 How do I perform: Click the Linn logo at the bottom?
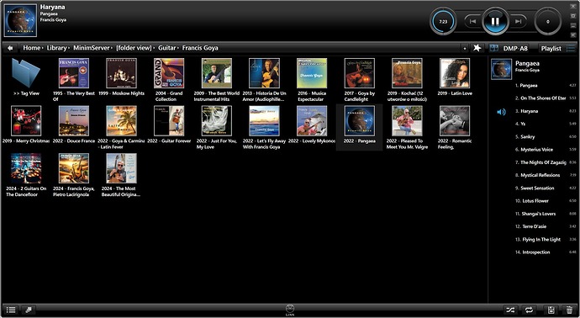(290, 310)
